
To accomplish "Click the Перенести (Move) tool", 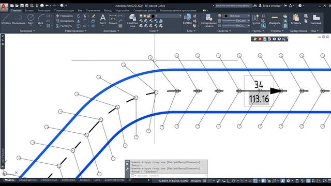I will 65,16.
